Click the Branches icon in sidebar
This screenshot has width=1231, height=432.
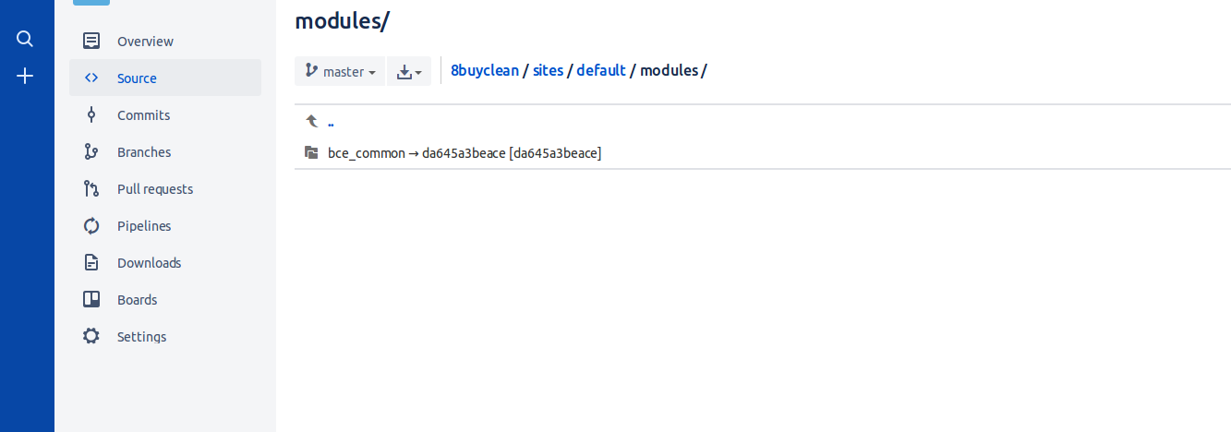pyautogui.click(x=91, y=151)
